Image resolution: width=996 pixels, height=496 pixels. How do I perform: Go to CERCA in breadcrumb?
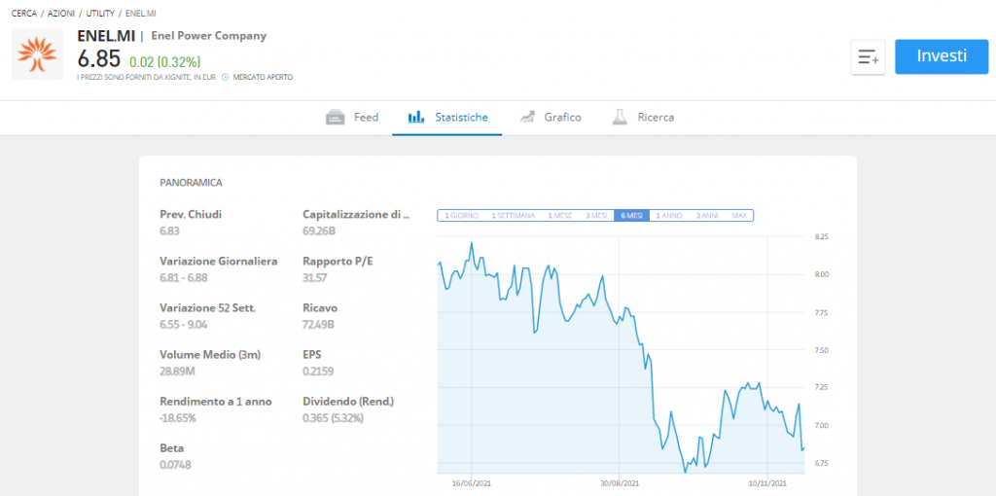(x=24, y=14)
